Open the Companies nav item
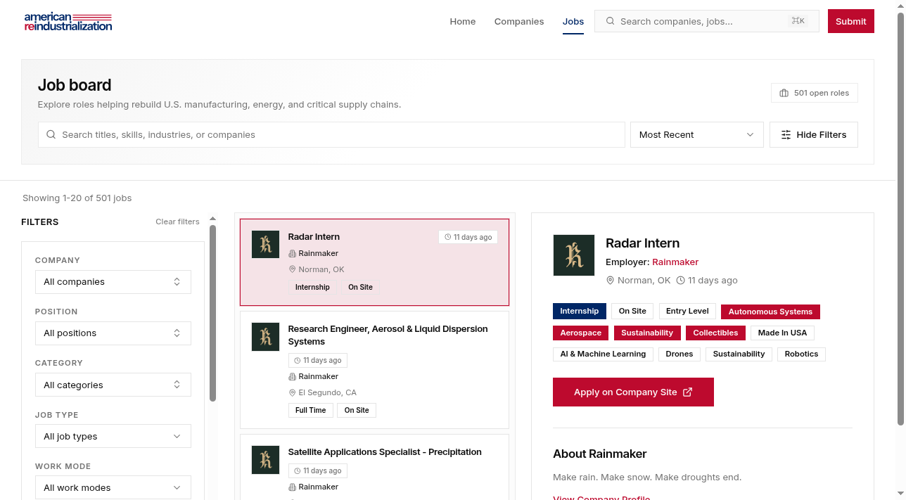 tap(519, 21)
